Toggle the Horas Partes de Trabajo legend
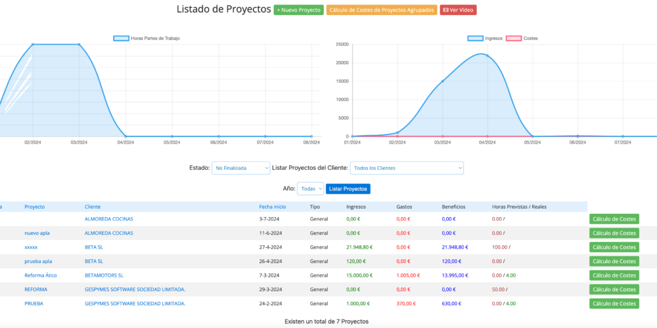Image resolution: width=657 pixels, height=328 pixels. (x=121, y=39)
